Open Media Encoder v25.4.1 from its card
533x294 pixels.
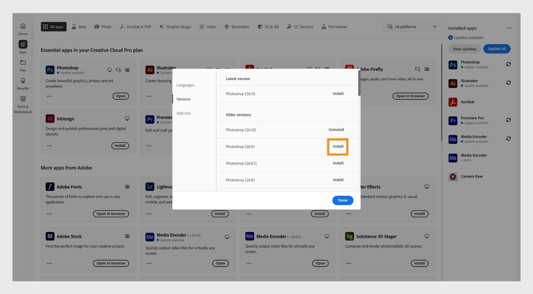pos(220,263)
